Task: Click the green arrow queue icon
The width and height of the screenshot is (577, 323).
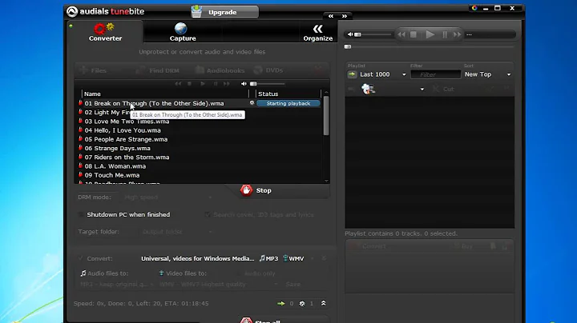Action: pyautogui.click(x=281, y=304)
